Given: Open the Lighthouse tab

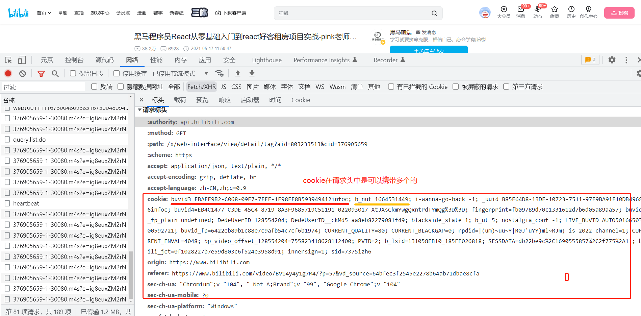Looking at the screenshot, I should [267, 60].
